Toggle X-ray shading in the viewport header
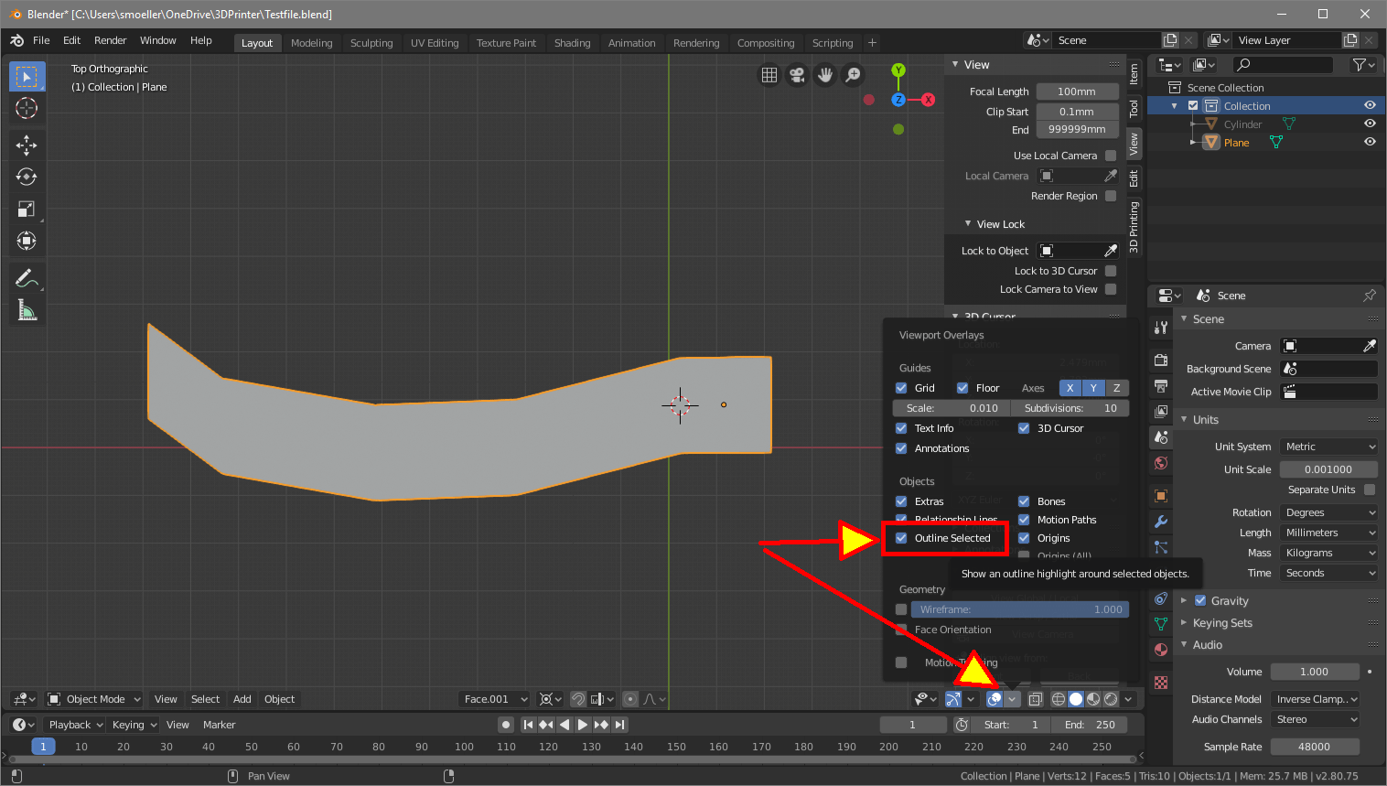This screenshot has width=1387, height=786. 1035,699
